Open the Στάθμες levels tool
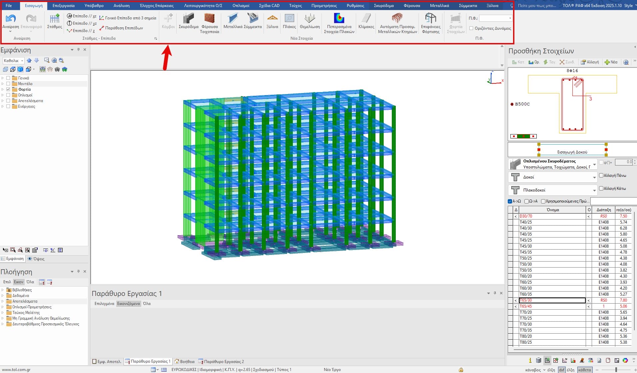Image resolution: width=637 pixels, height=373 pixels. tap(55, 21)
